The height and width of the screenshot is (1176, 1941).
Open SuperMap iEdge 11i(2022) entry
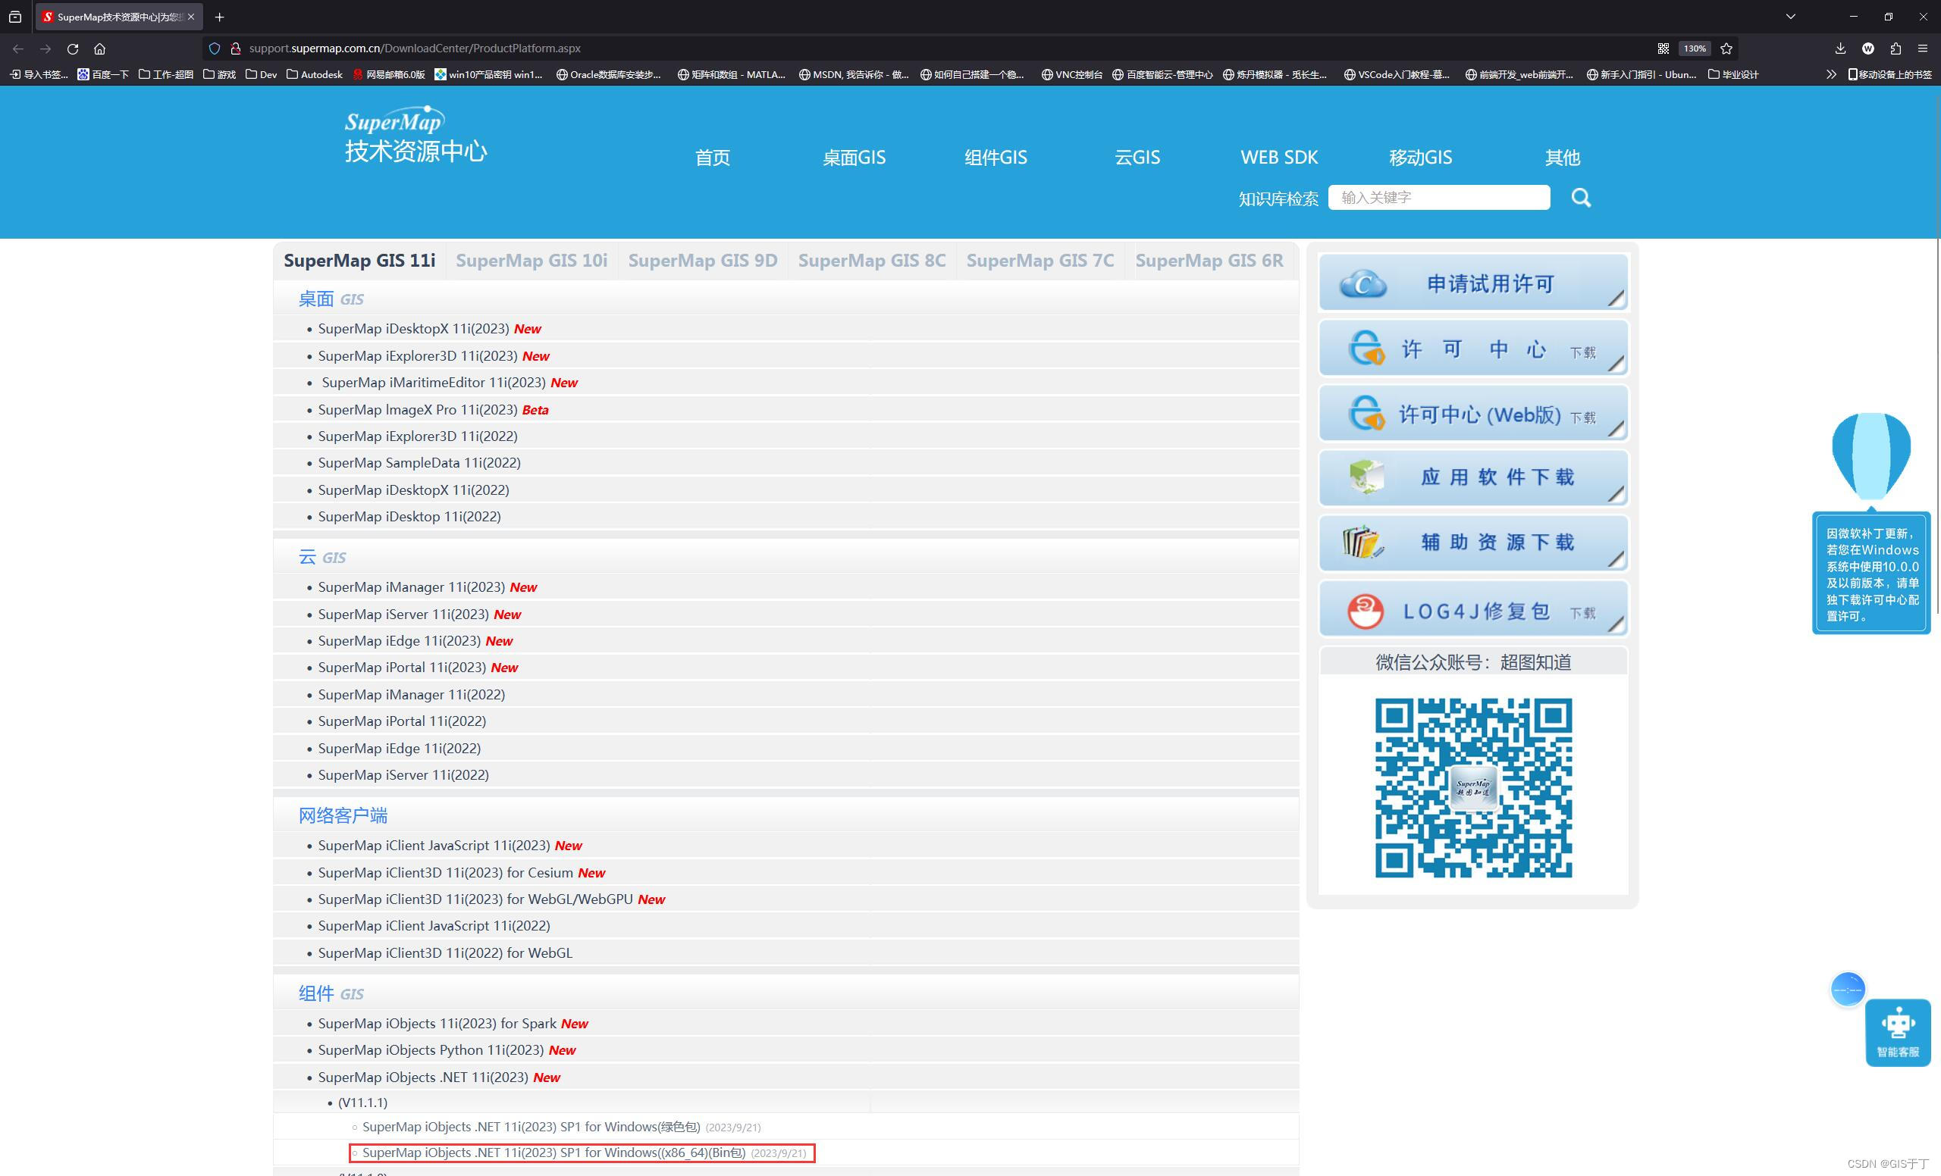pyautogui.click(x=400, y=748)
